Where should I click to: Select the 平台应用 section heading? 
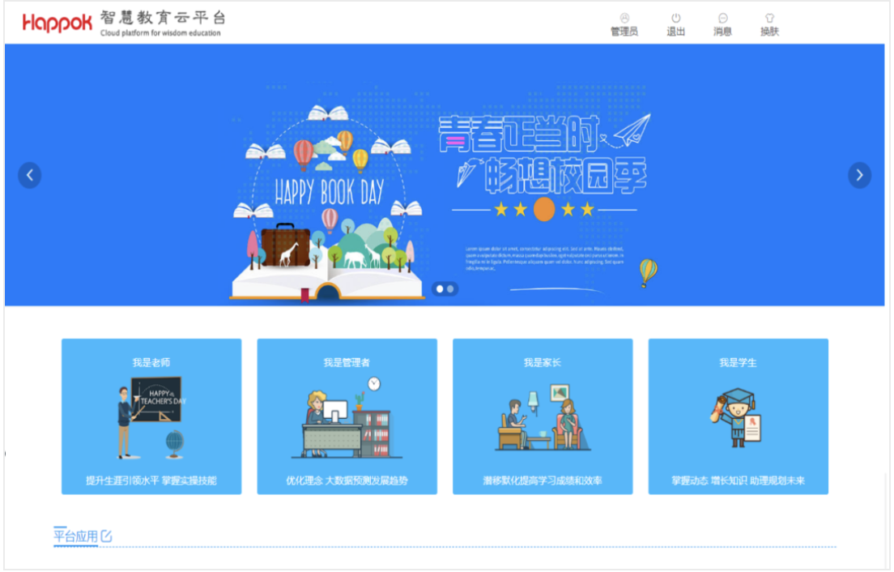[x=75, y=536]
